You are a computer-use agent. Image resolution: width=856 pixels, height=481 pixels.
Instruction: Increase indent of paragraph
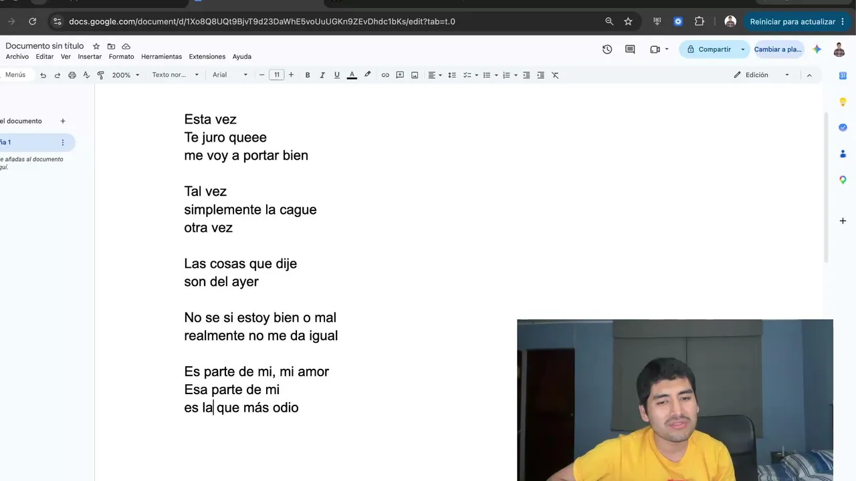[x=541, y=75]
